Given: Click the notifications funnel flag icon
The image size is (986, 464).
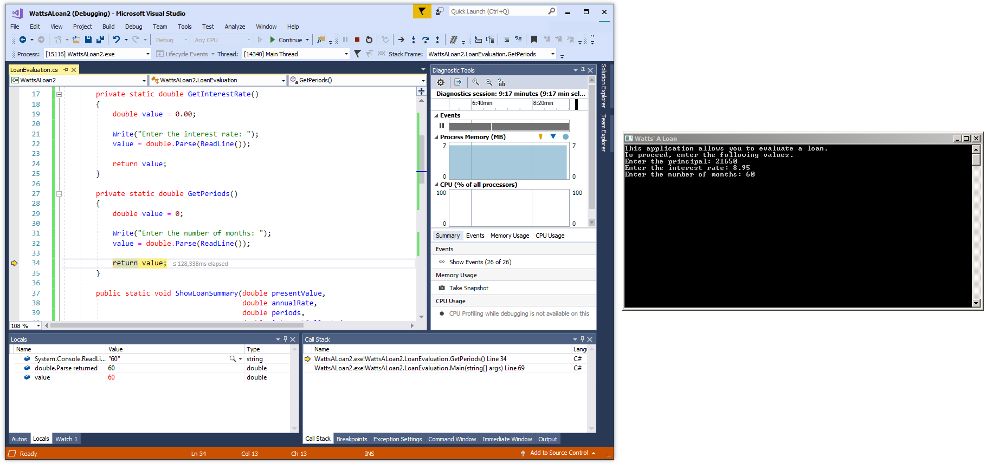Looking at the screenshot, I should click(x=422, y=11).
